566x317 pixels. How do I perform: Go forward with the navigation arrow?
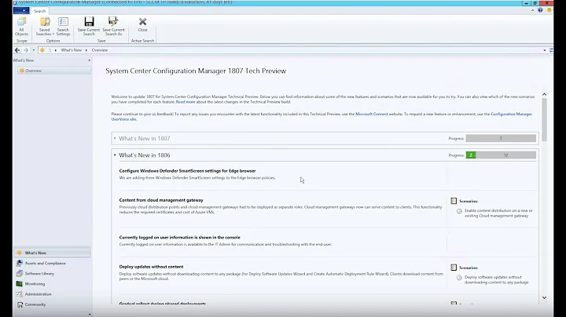point(26,50)
